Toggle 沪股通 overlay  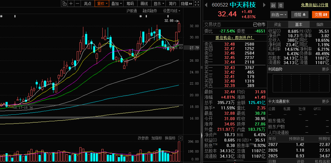[132, 11]
